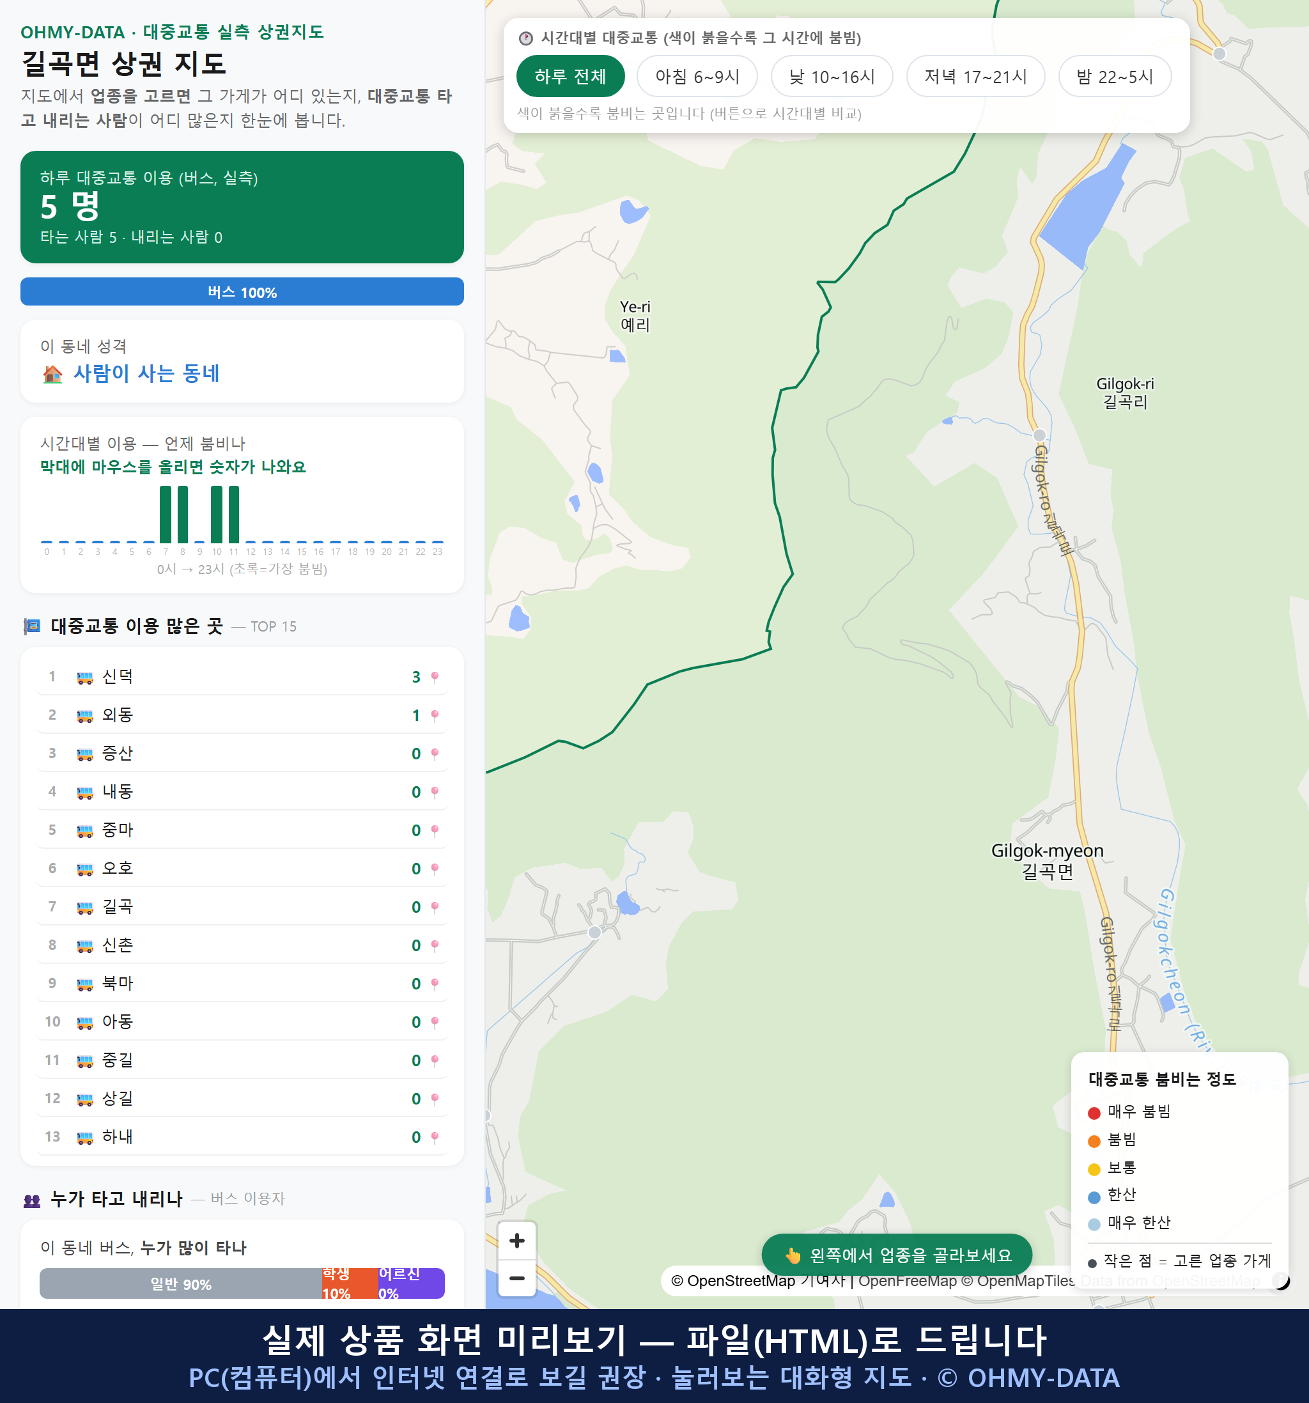Click the house icon beside 사람이 사는 동네
Image resolution: width=1309 pixels, height=1403 pixels.
[52, 374]
